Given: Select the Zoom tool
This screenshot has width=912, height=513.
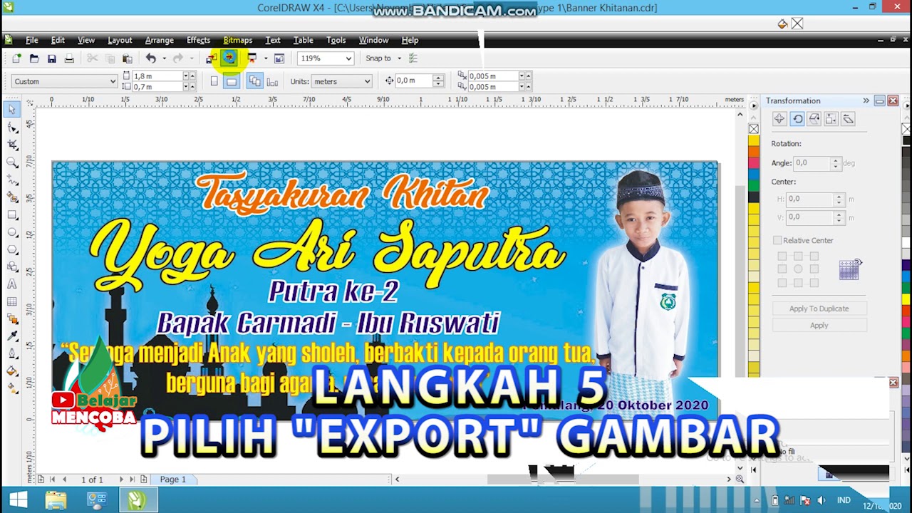Looking at the screenshot, I should [x=12, y=162].
